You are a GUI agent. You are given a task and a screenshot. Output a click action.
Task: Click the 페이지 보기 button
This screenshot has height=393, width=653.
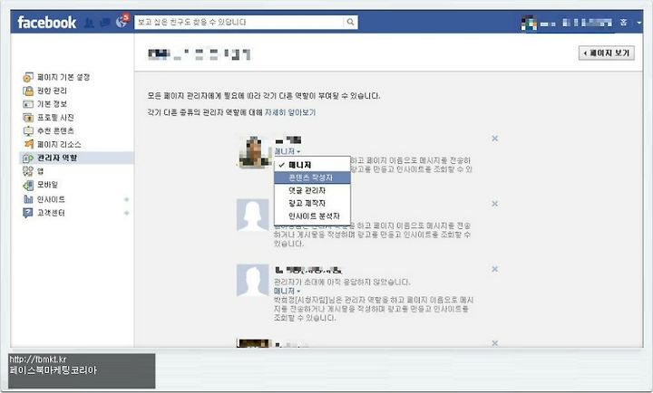(x=607, y=53)
